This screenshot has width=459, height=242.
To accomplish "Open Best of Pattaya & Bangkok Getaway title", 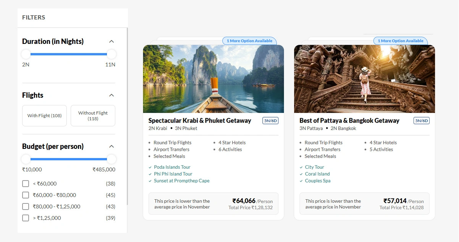I will tap(349, 121).
